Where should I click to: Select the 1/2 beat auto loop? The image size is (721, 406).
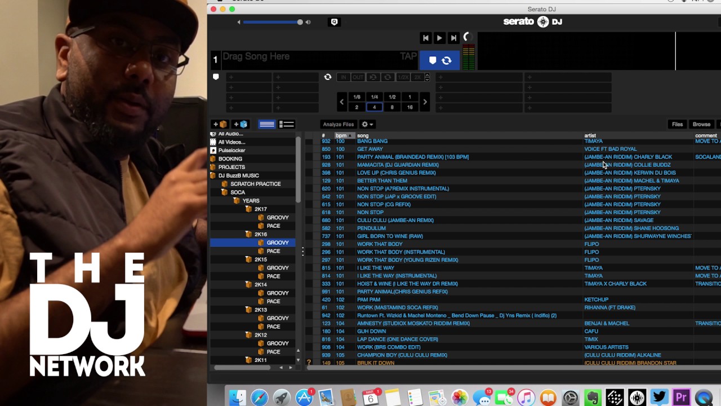[392, 97]
